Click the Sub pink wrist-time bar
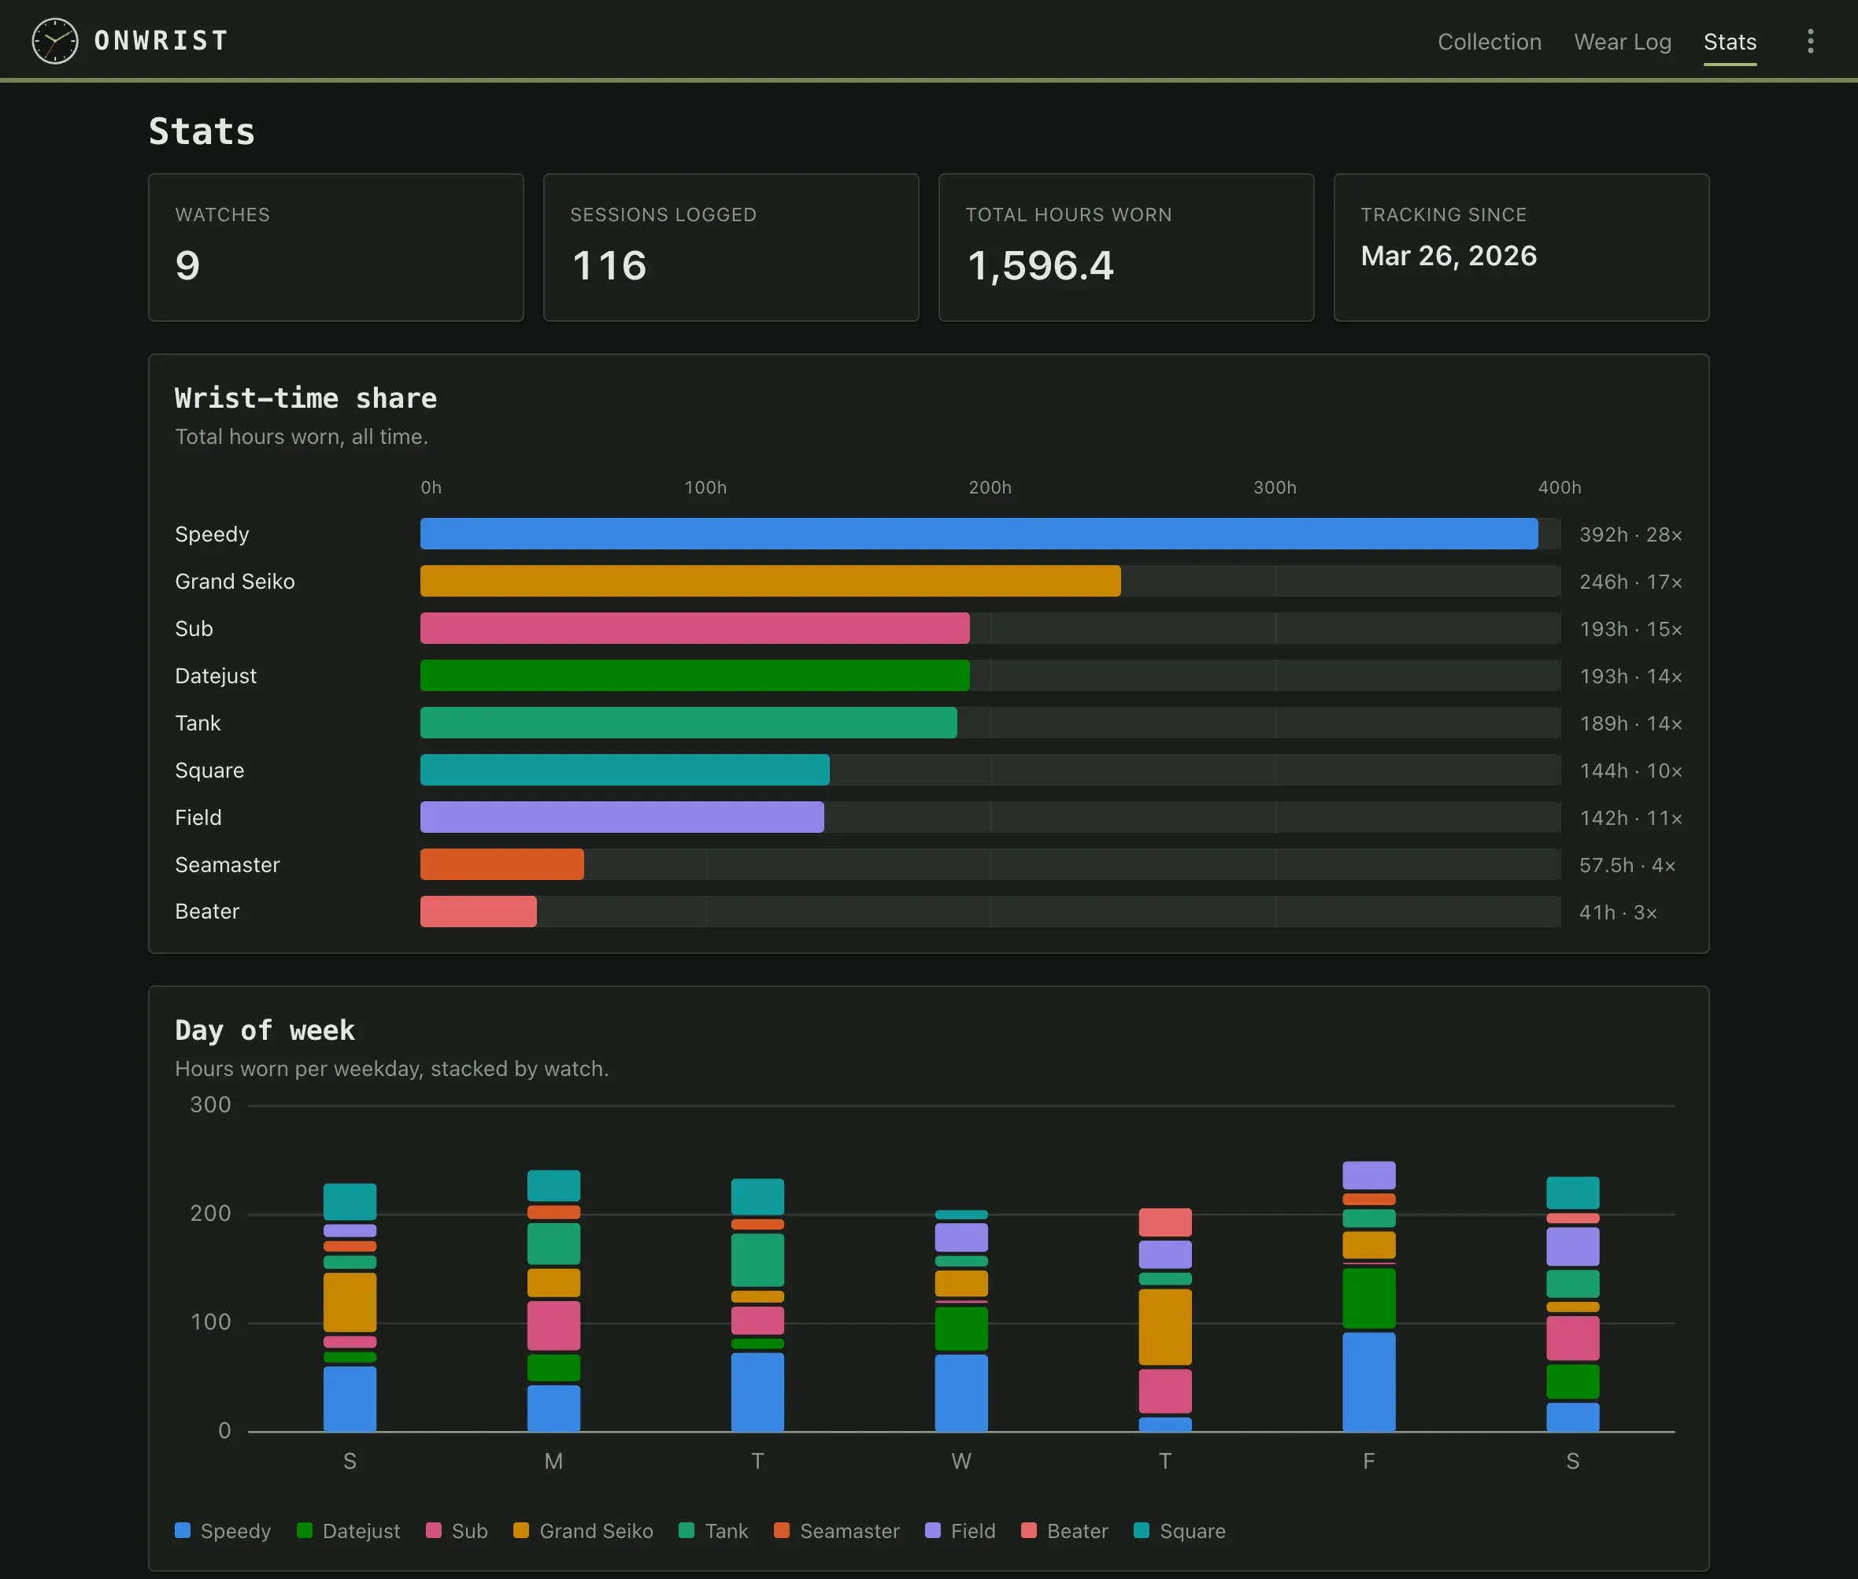The width and height of the screenshot is (1858, 1579). [695, 628]
